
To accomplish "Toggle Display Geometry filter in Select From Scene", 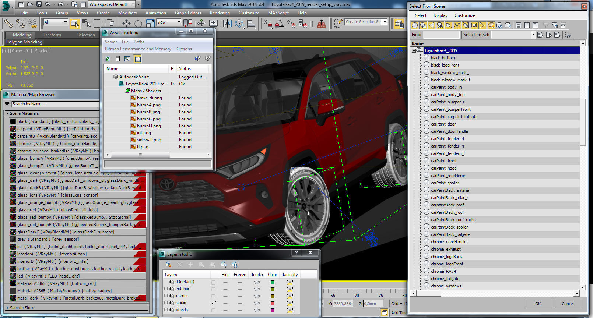I will 415,25.
